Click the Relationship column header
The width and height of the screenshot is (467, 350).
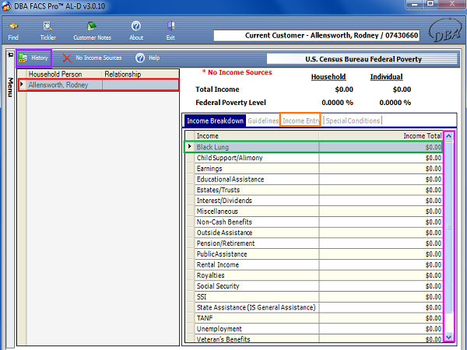(141, 74)
